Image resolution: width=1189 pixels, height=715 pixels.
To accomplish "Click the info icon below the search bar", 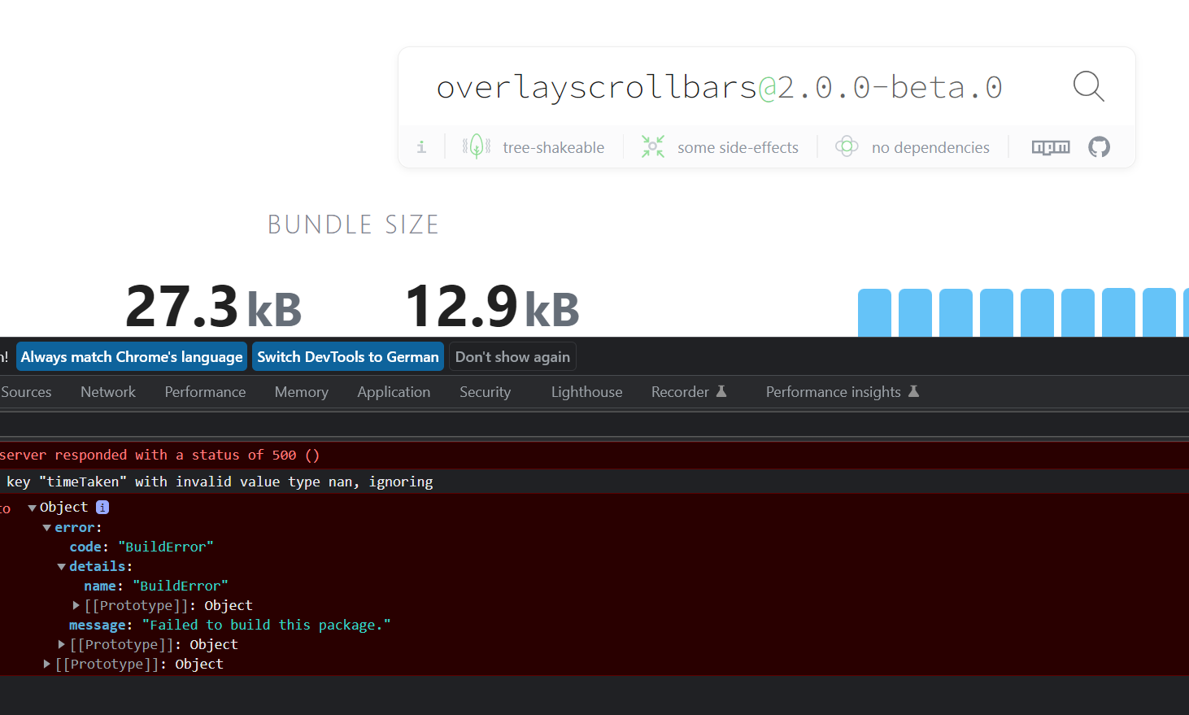I will 421,147.
